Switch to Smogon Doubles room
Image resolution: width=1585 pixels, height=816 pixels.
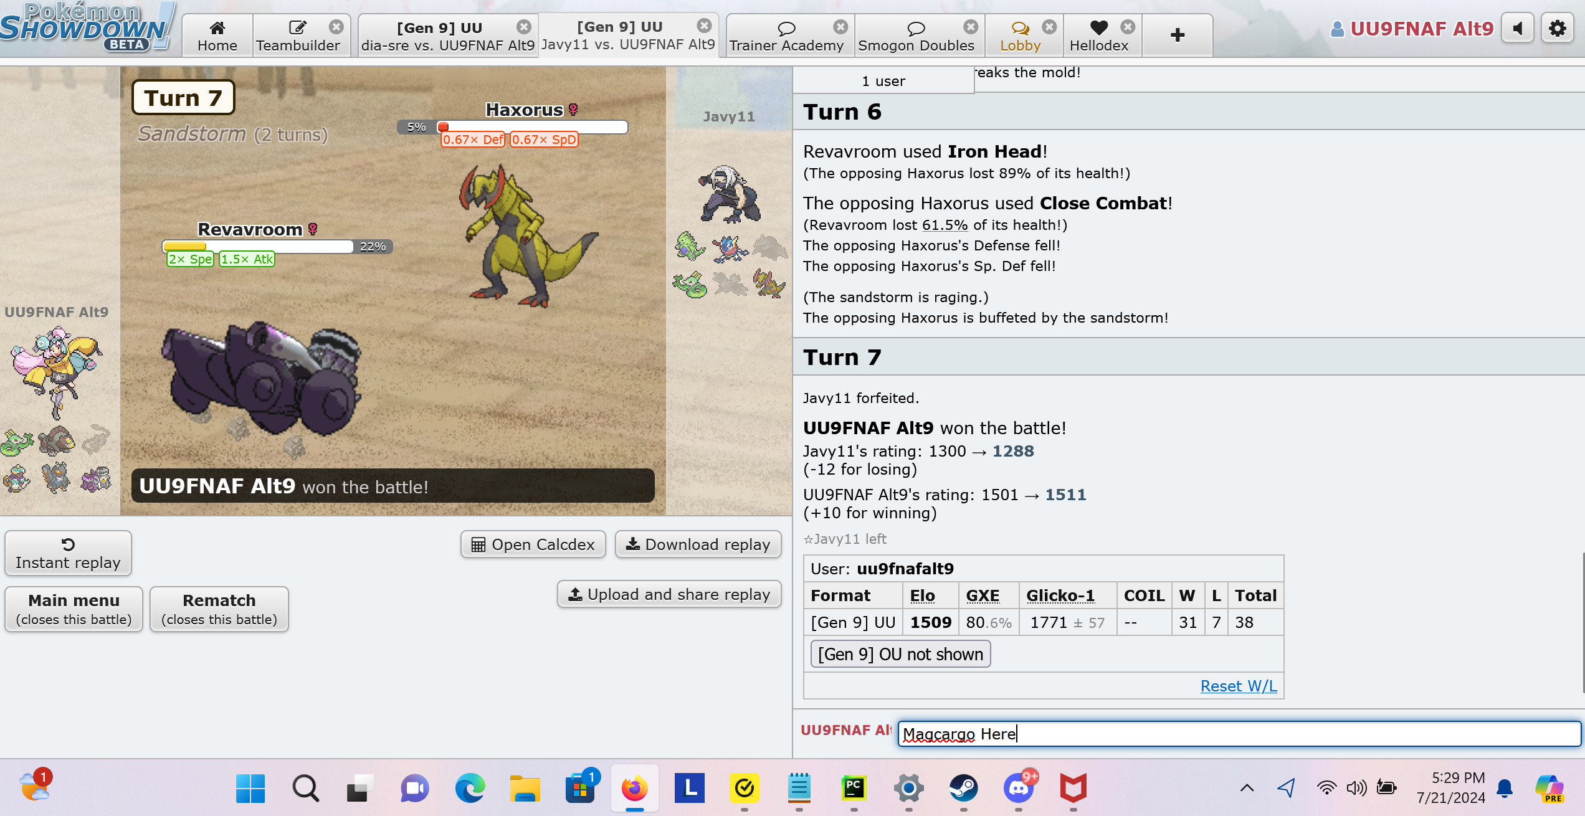916,36
